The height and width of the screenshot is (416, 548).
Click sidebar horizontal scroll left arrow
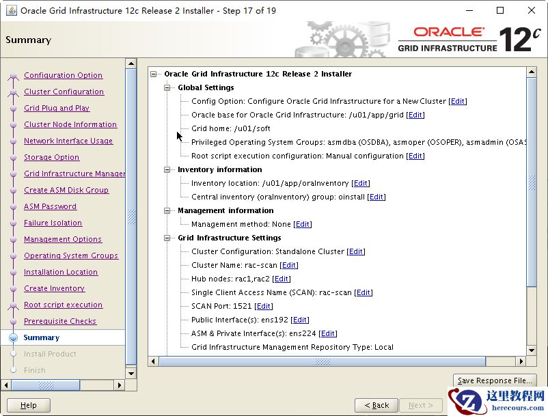(6, 385)
